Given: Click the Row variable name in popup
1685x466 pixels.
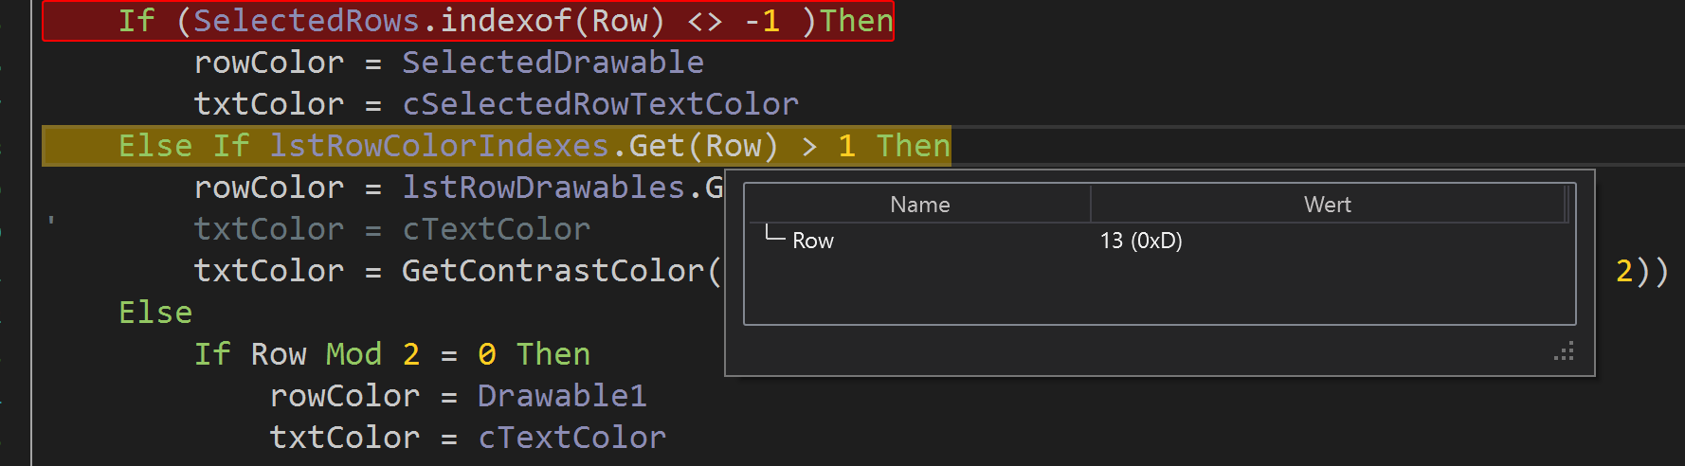Looking at the screenshot, I should click(812, 241).
